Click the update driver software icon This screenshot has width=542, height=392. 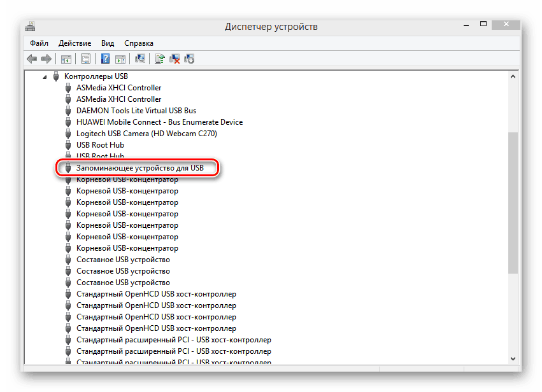point(160,59)
